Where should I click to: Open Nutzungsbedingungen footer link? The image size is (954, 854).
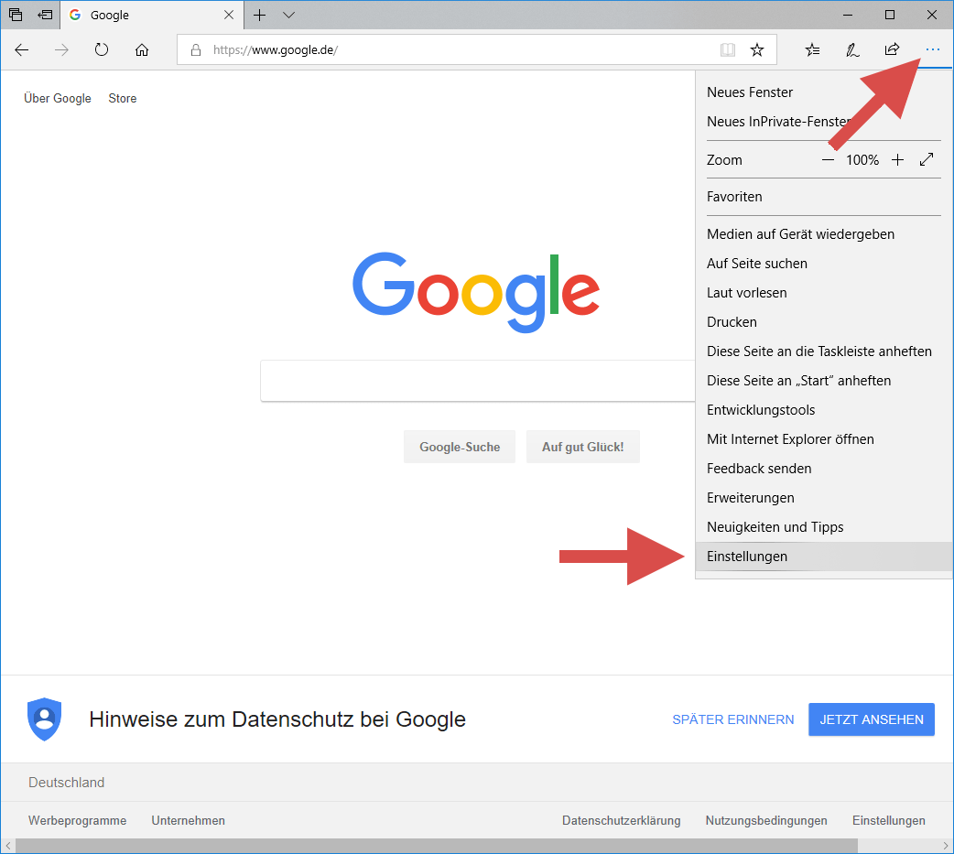pos(766,820)
